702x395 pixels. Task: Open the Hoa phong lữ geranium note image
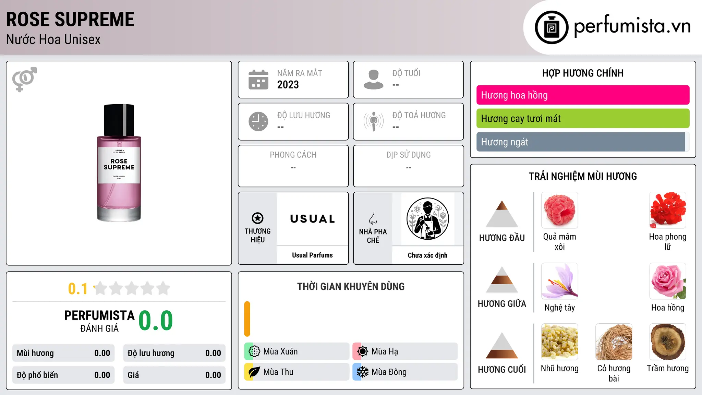668,210
